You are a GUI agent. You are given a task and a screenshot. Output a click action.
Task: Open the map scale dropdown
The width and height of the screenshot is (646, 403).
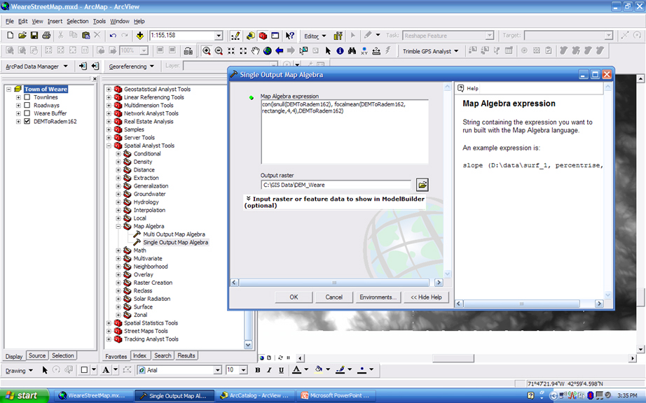pyautogui.click(x=219, y=36)
